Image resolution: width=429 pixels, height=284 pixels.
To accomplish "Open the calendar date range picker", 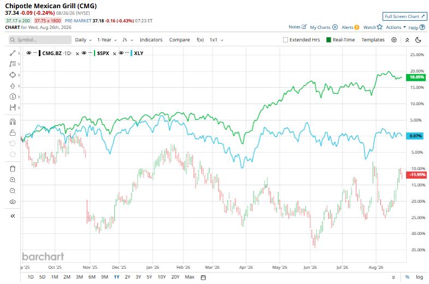I will pos(203,277).
